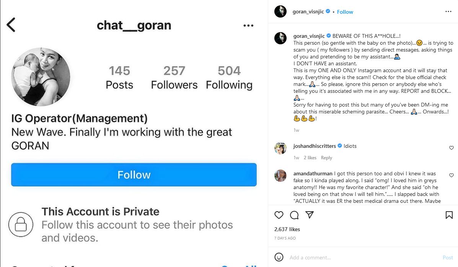The width and height of the screenshot is (458, 267).
Task: Save post with the bookmark icon
Action: point(449,215)
